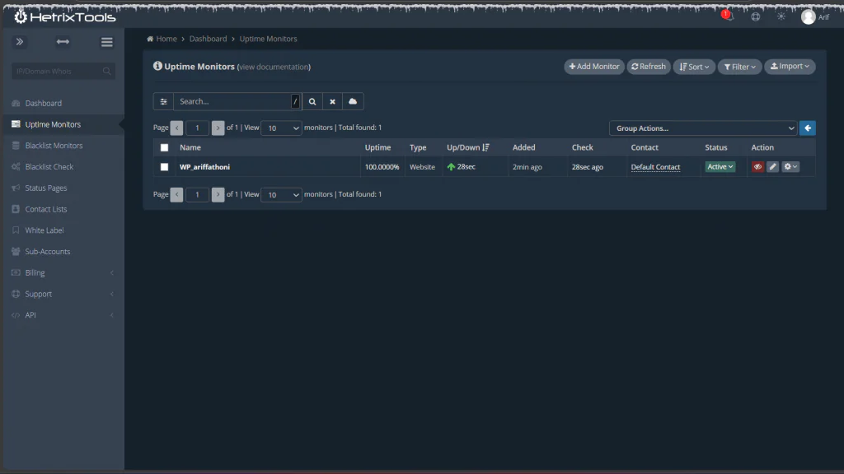Screen dimensions: 844x474
Task: Refresh the monitors list
Action: click(x=649, y=67)
